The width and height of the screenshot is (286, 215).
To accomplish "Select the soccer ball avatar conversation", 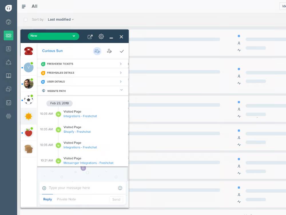I will (x=29, y=100).
